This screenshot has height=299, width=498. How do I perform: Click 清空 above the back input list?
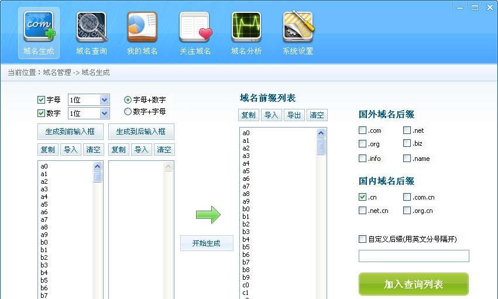click(164, 150)
